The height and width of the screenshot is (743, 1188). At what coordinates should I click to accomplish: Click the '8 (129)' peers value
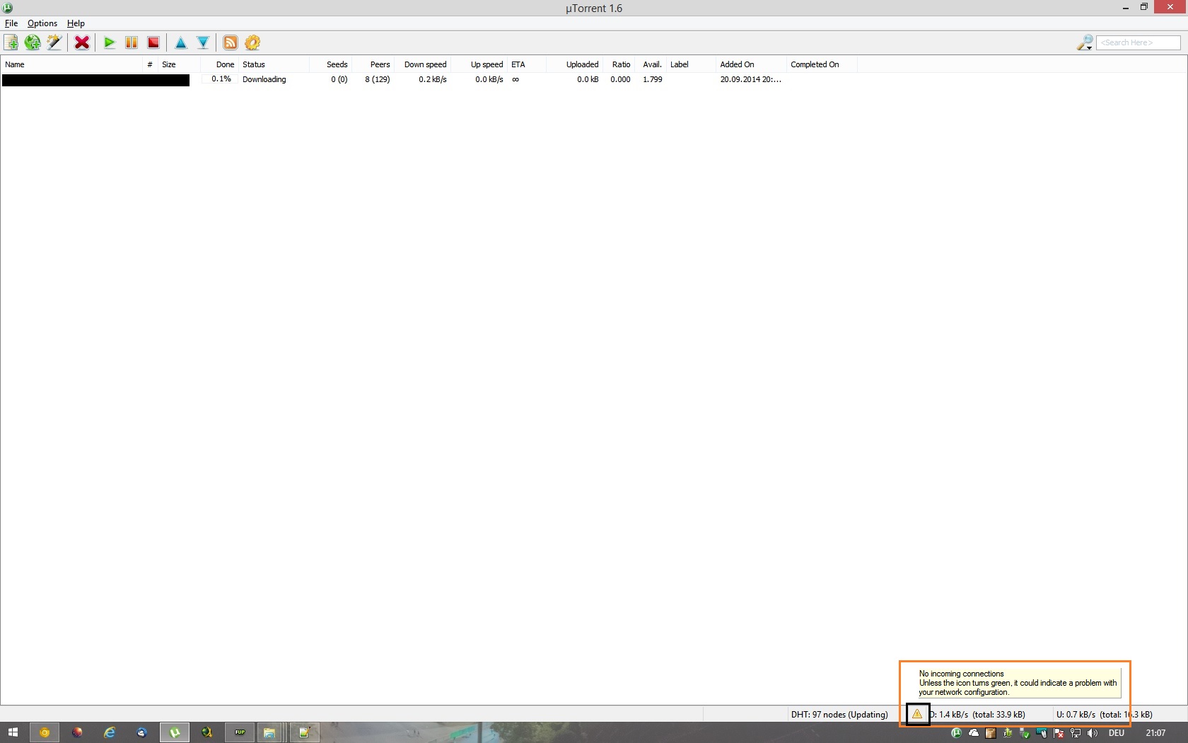pos(378,79)
